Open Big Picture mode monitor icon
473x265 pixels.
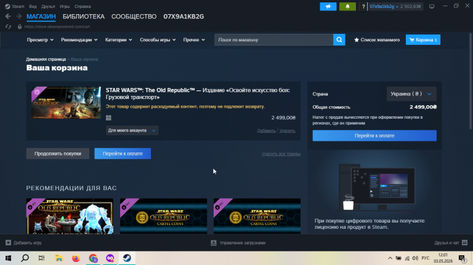432,6
